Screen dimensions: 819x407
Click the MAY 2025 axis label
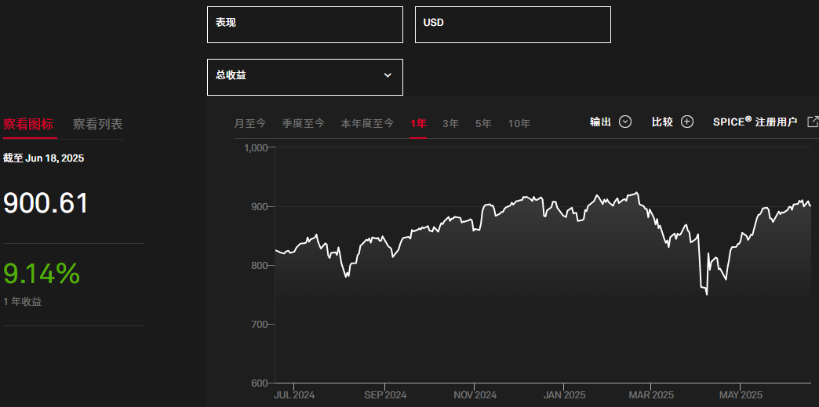coord(741,395)
